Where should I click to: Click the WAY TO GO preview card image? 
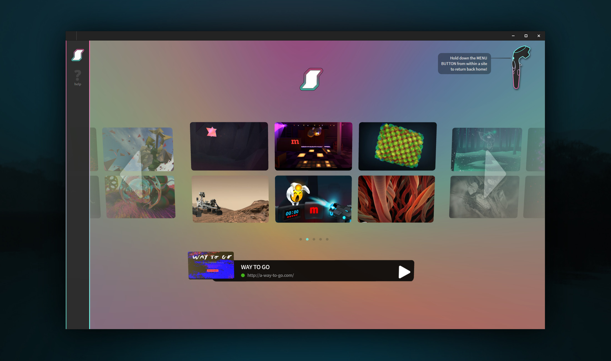tap(211, 265)
